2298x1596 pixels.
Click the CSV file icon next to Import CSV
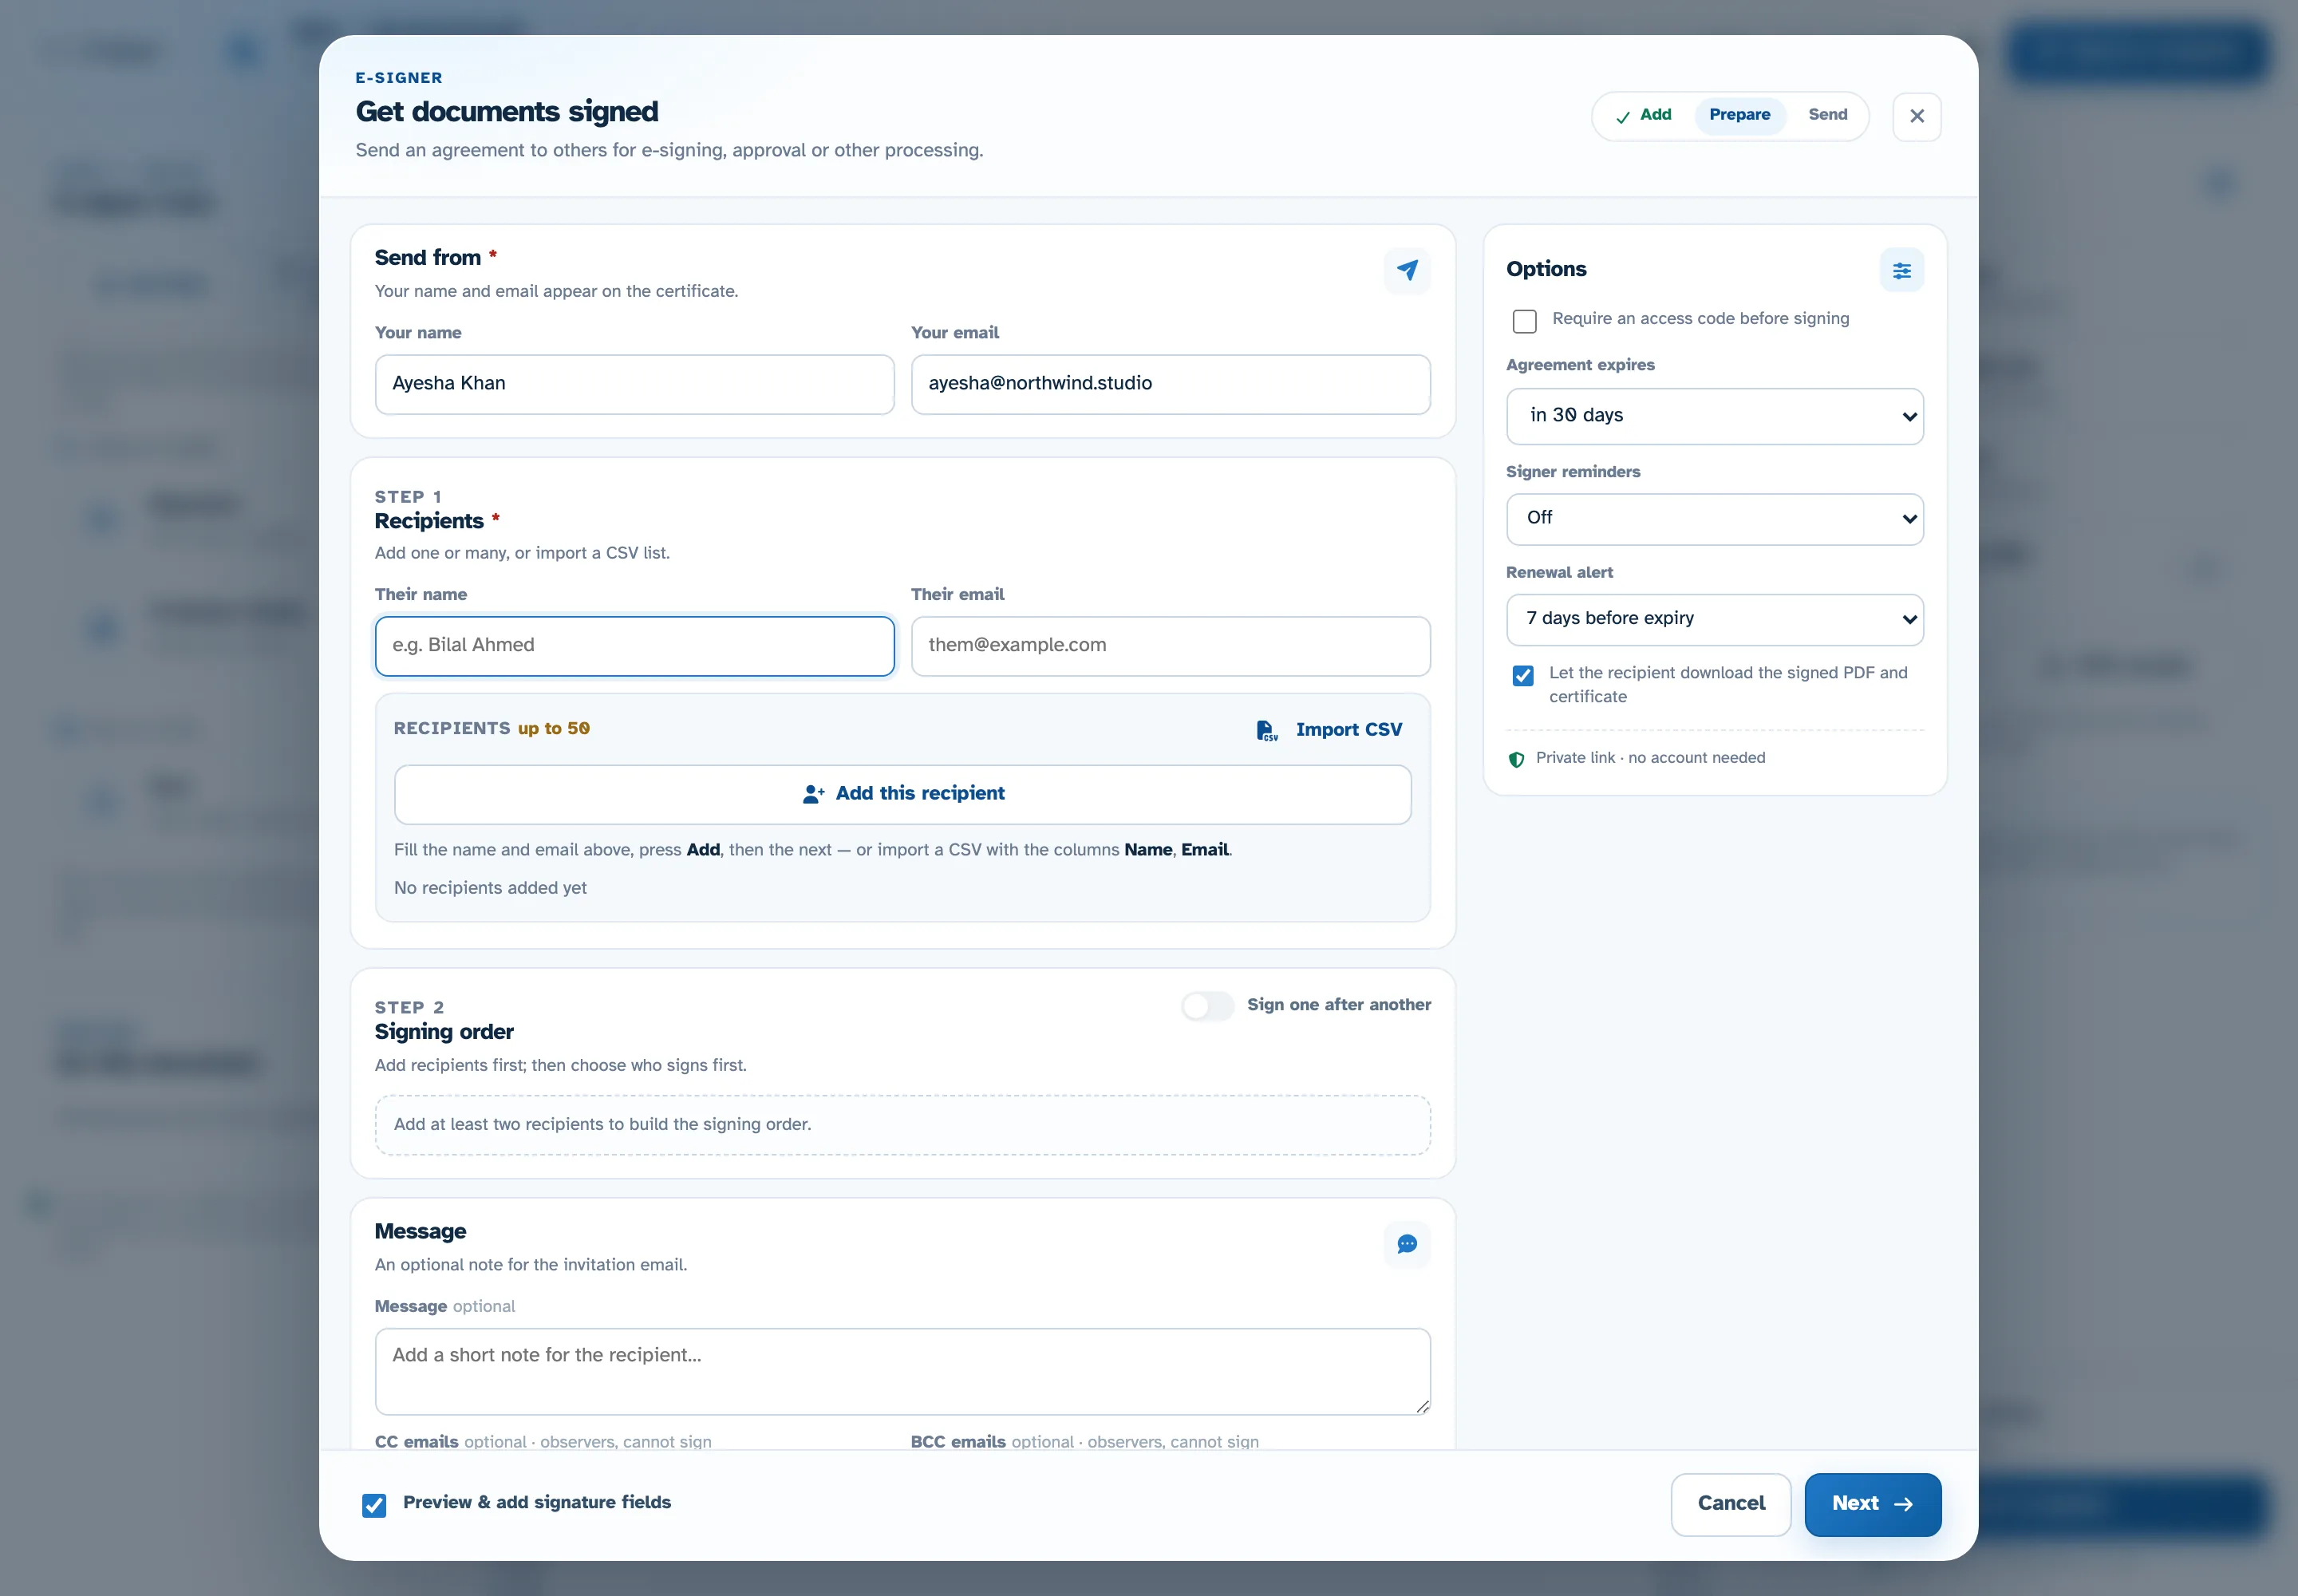coord(1266,730)
